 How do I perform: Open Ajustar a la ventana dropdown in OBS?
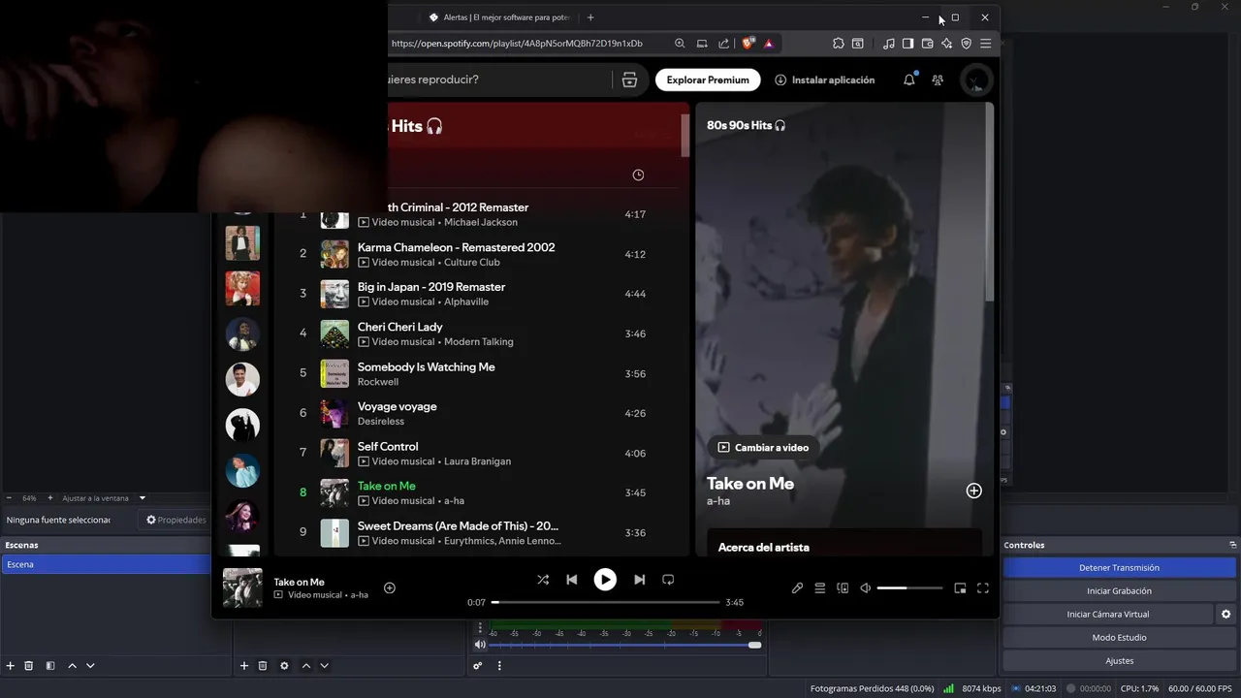(104, 498)
